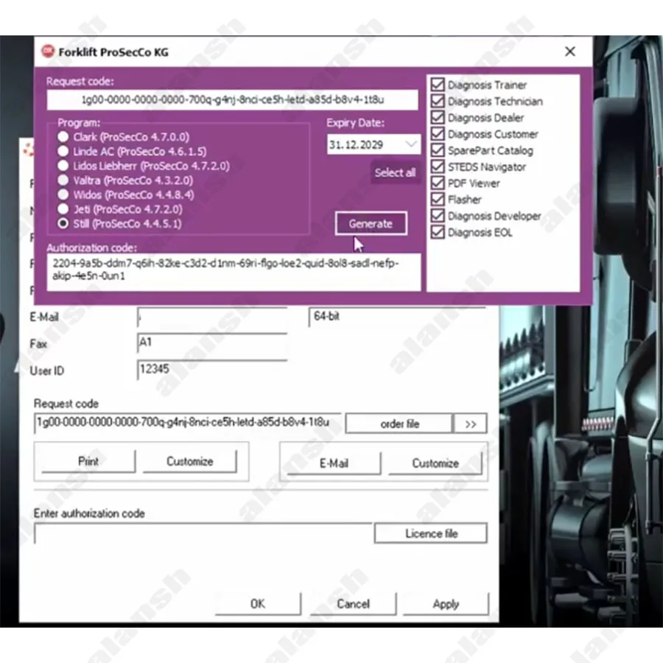
Task: Select the Still (ProSecCo 4.4.5.1) radio button
Action: coord(63,223)
